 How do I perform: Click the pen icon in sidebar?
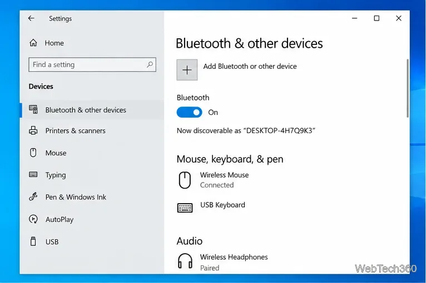(33, 196)
